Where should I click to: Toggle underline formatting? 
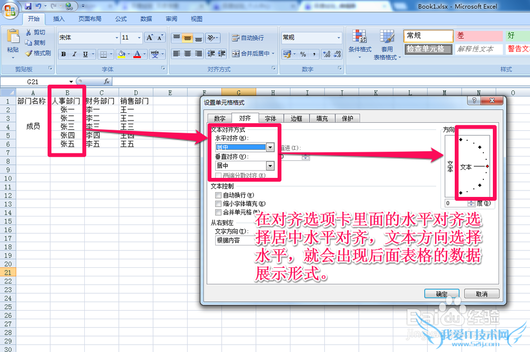[x=85, y=54]
